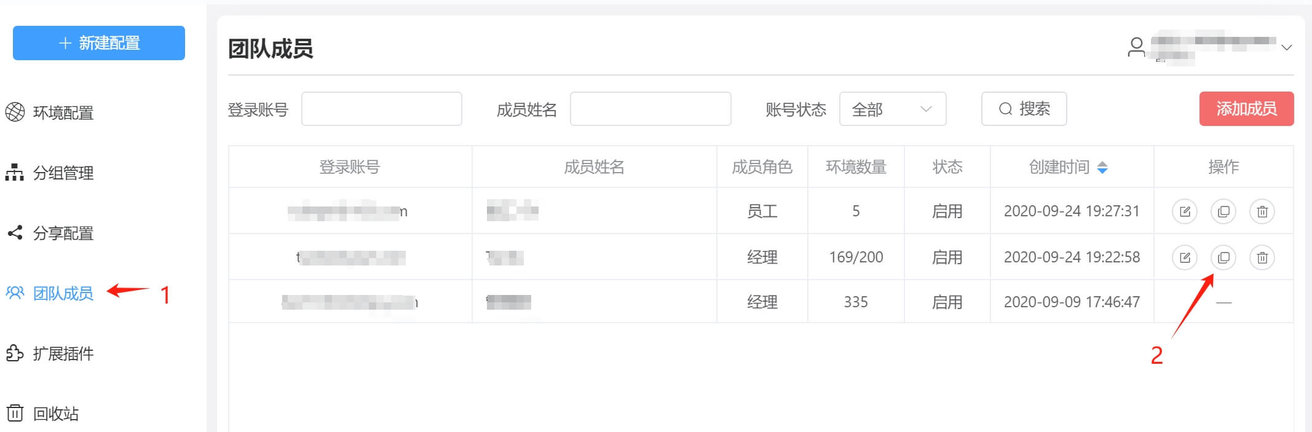Focus the 登录账号 input field
This screenshot has width=1312, height=432.
381,109
